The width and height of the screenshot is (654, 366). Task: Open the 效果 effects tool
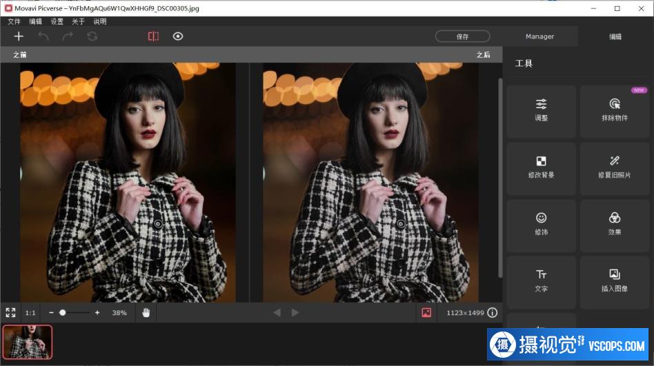click(615, 225)
